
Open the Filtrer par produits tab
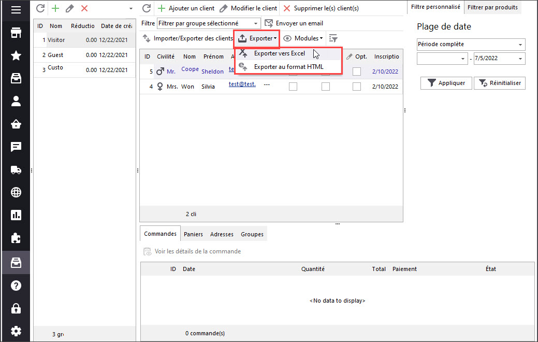[x=493, y=7]
